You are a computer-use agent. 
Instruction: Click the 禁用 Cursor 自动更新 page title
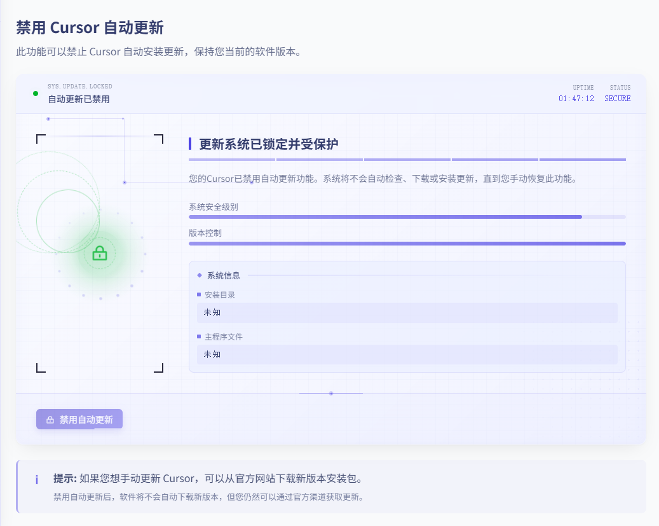pos(90,28)
